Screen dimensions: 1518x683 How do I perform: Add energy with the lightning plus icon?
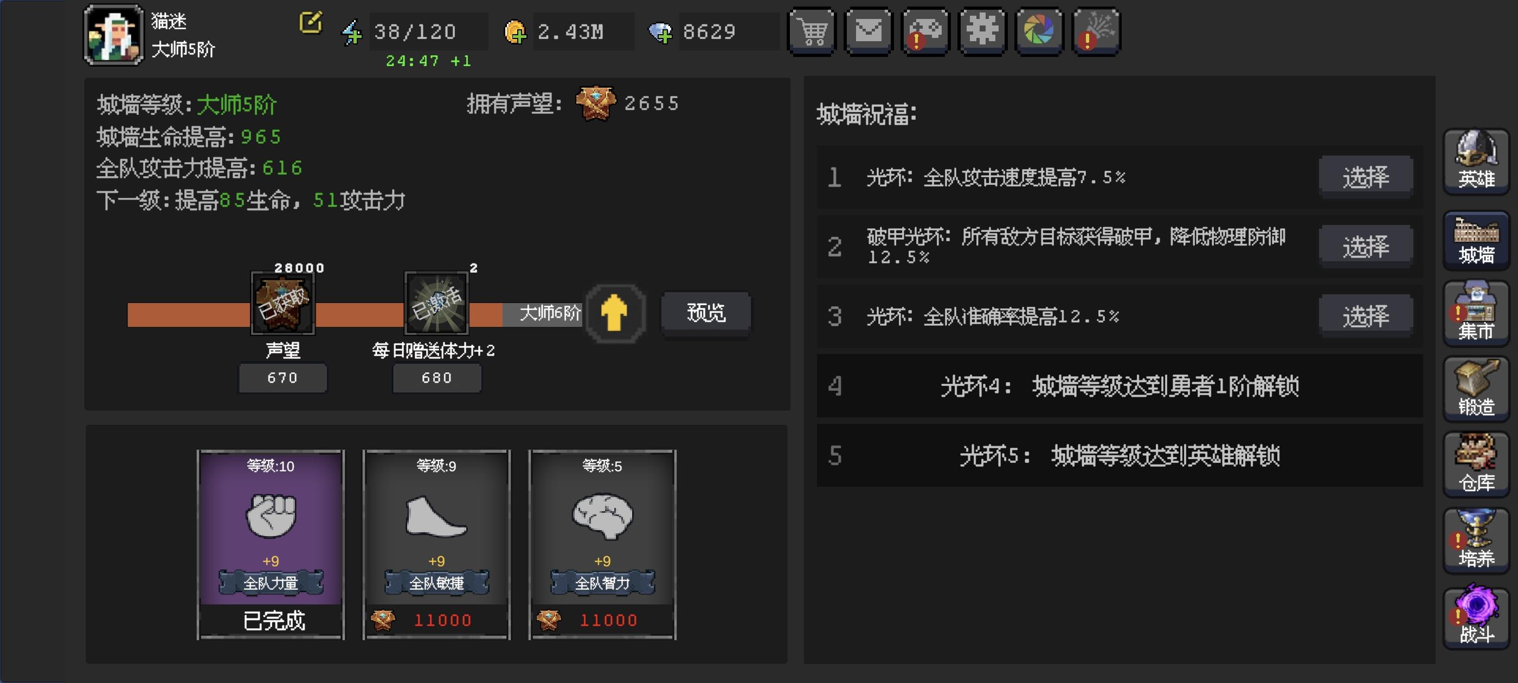(x=352, y=33)
